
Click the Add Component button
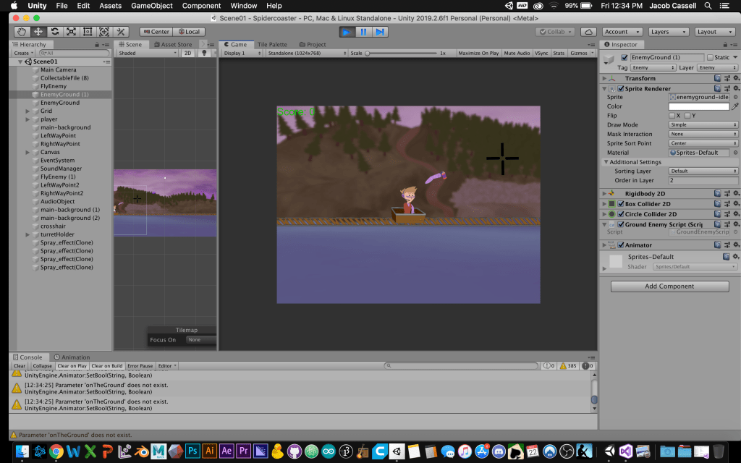669,286
